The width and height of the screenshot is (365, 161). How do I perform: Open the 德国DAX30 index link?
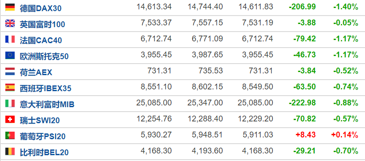(40, 8)
